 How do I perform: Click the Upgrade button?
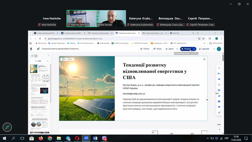[204, 49]
